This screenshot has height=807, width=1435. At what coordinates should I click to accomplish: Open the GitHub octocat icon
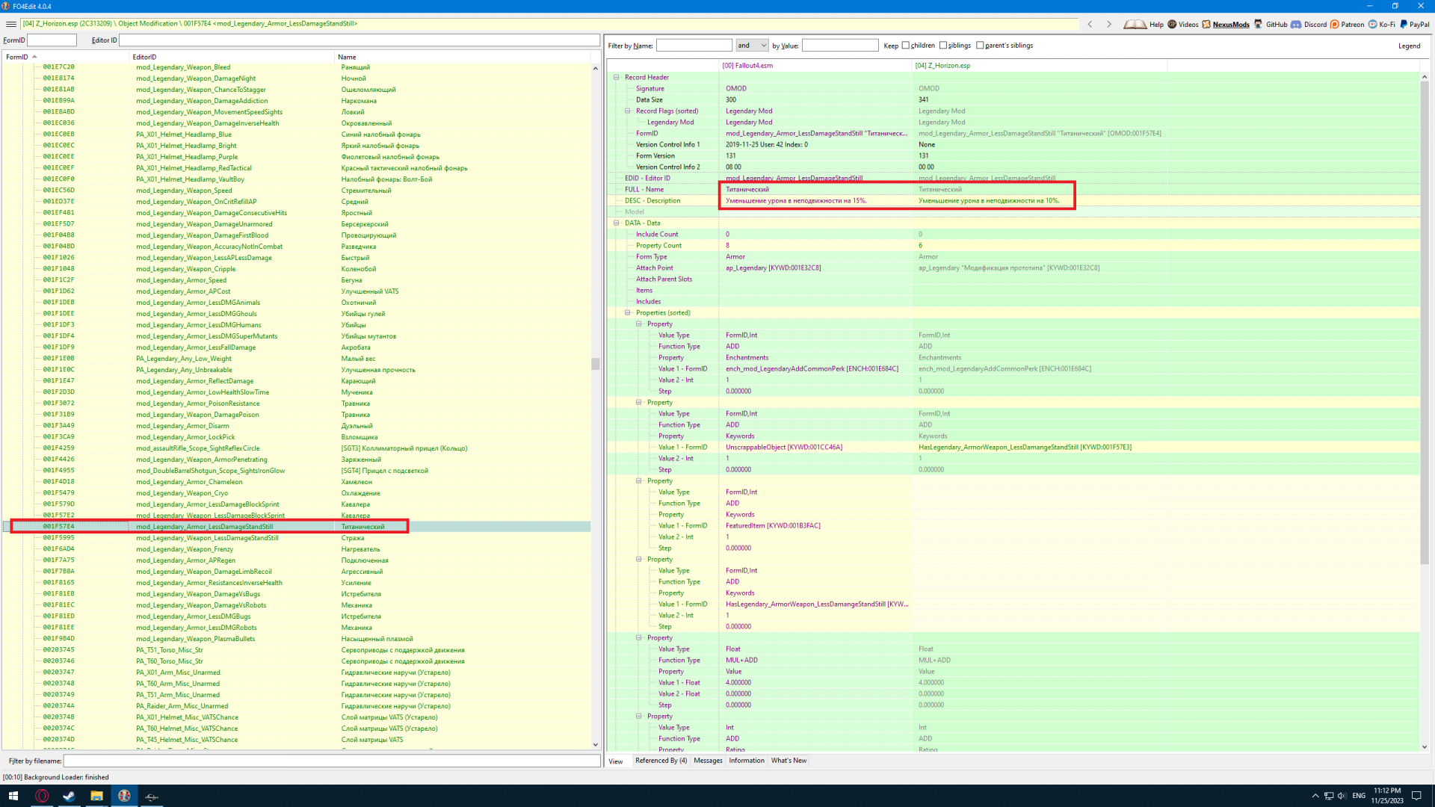1259,24
